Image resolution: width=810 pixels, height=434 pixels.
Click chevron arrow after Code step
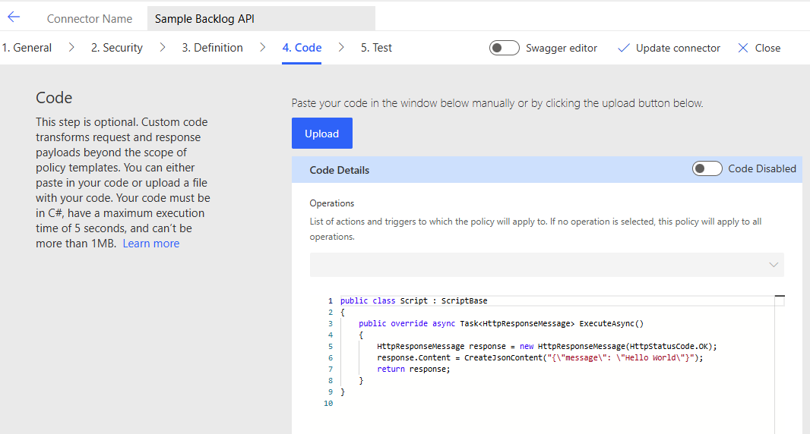coord(341,48)
